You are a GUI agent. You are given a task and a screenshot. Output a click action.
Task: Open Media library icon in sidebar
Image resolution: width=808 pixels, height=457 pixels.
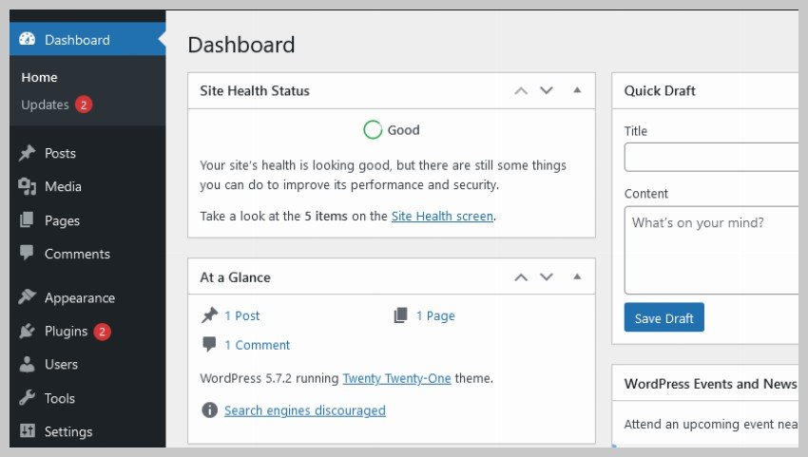[27, 186]
